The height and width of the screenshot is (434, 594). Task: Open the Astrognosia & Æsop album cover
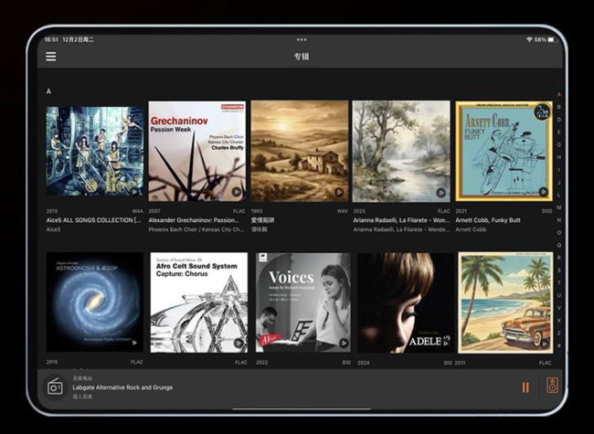(95, 302)
